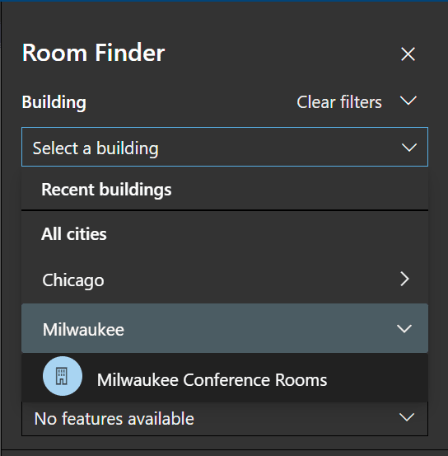This screenshot has height=456, width=448.
Task: Click the chevron inside Select a building box
Action: click(x=409, y=147)
